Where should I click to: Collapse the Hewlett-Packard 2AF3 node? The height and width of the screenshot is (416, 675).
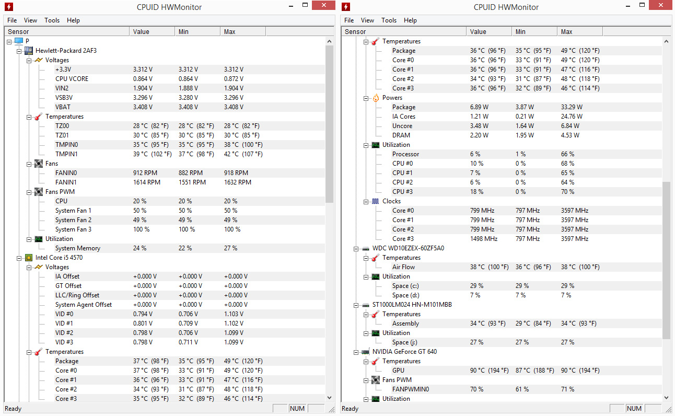coord(19,50)
